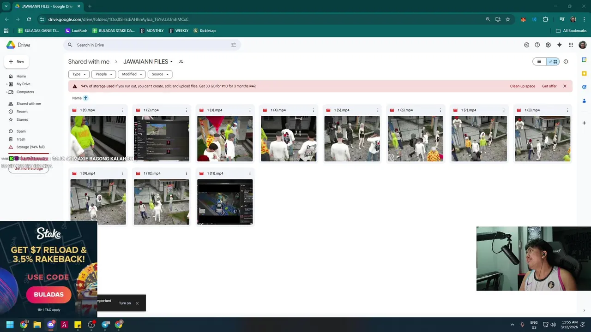This screenshot has width=591, height=332.
Task: Expand My Drive tree in sidebar
Action: click(6, 84)
